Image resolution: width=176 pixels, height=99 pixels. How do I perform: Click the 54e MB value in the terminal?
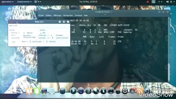[x=100, y=32]
